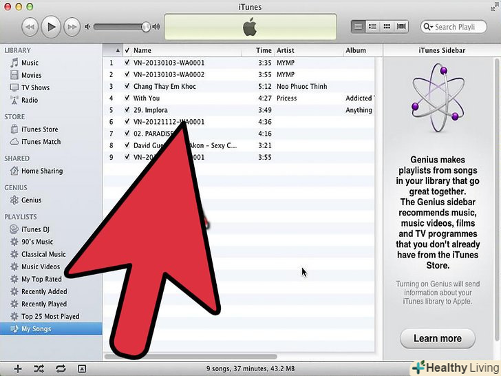This screenshot has height=376, width=501.
Task: Select the 29. Implora track name
Action: 151,110
